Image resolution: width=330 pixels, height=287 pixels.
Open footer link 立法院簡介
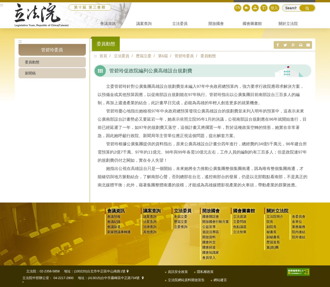coord(275,217)
